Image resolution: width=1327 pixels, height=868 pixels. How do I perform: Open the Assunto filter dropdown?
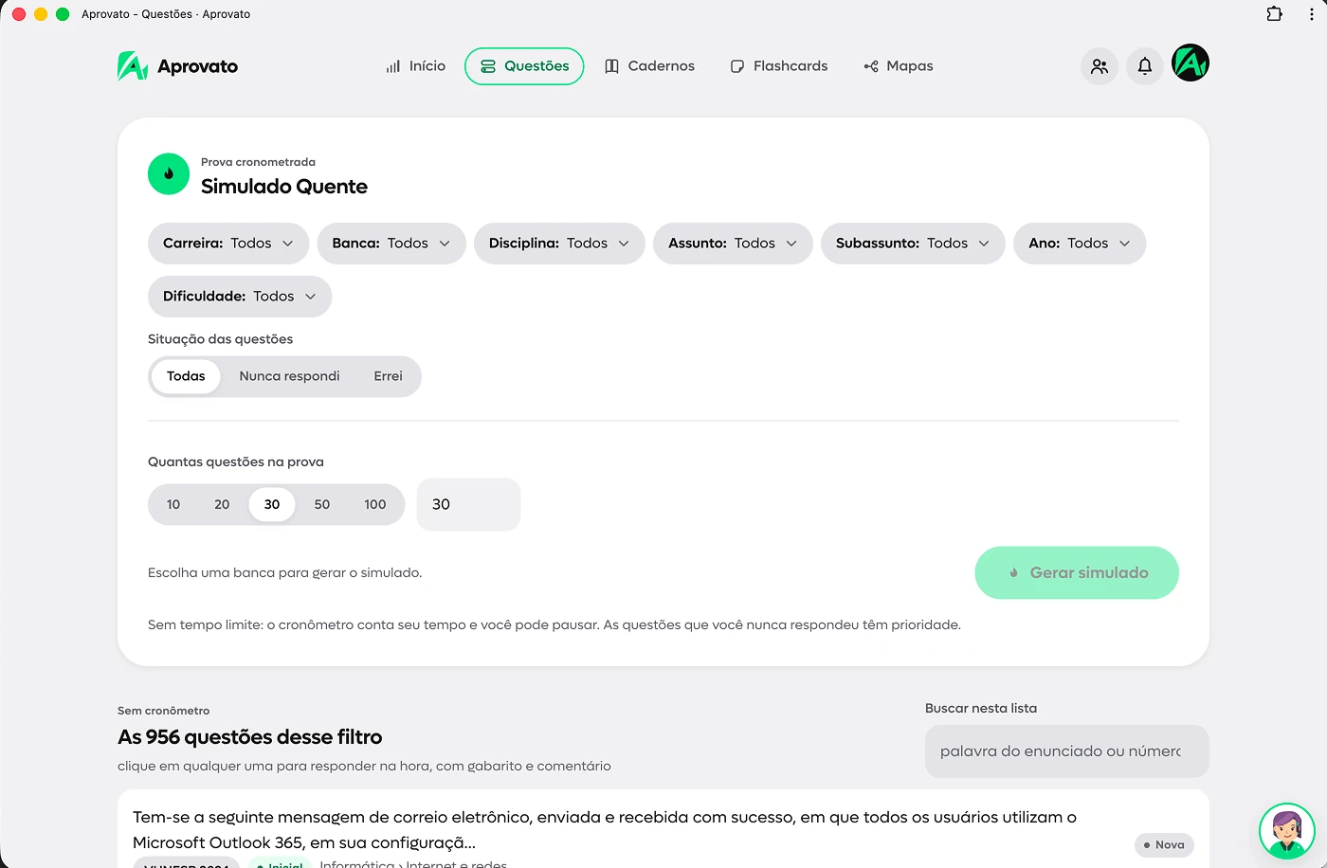(x=733, y=244)
